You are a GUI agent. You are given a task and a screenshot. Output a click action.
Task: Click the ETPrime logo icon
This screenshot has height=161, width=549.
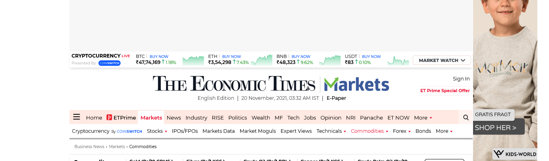pos(109,118)
